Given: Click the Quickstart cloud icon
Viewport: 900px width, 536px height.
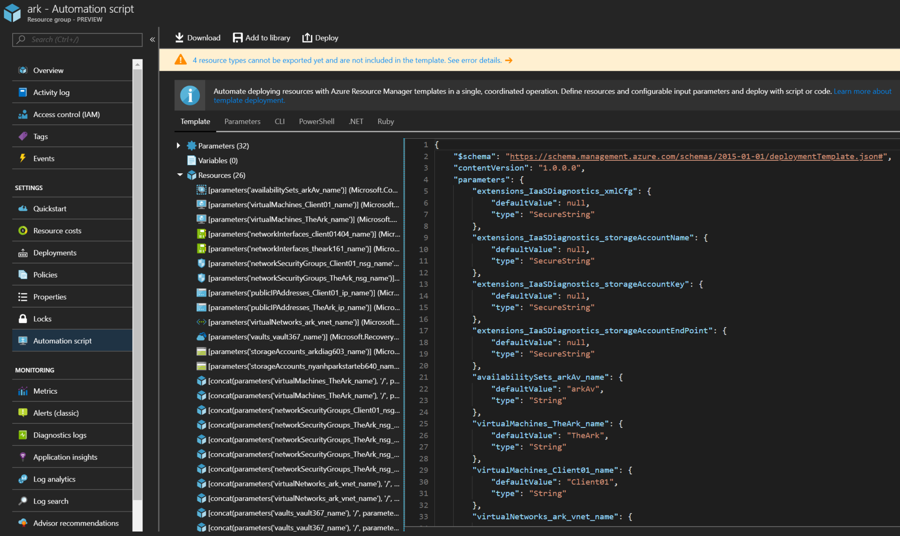Looking at the screenshot, I should (x=23, y=209).
